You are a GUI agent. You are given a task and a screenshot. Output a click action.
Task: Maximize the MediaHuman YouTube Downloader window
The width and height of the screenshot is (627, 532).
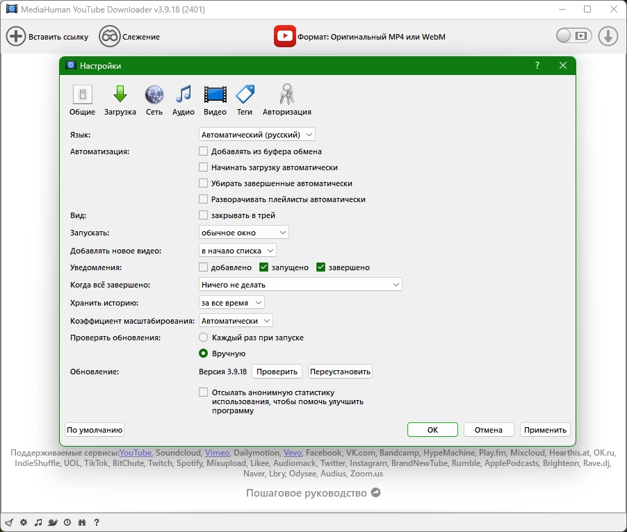point(587,9)
